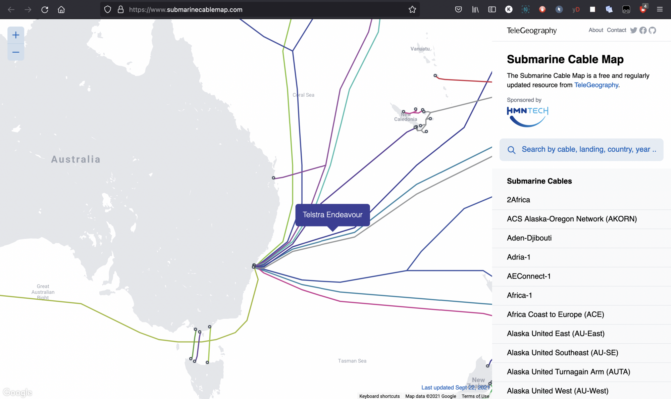Screen dimensions: 671x399
Task: Select Alaska United Turnagain Arm (AUTA) cable
Action: coord(581,372)
